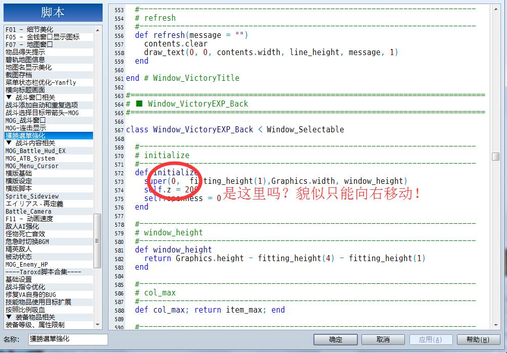Image resolution: width=507 pixels, height=353 pixels.
Task: Select the ▼ 战斗窗口相关 section header
Action: tap(49, 97)
